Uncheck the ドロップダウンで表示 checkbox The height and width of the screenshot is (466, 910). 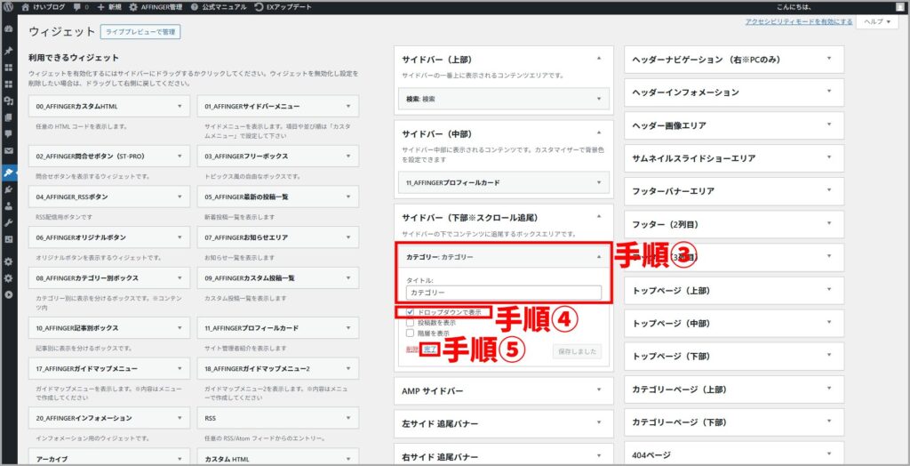point(410,312)
